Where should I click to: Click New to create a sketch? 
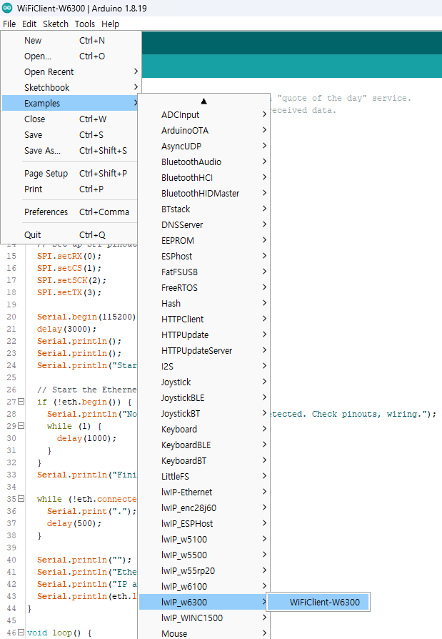click(33, 41)
